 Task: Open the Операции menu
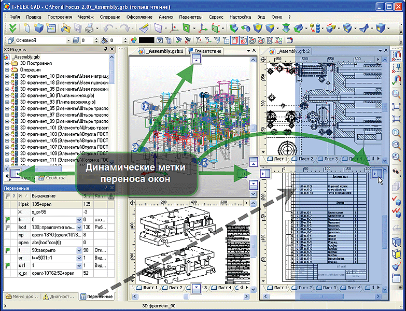coord(110,17)
